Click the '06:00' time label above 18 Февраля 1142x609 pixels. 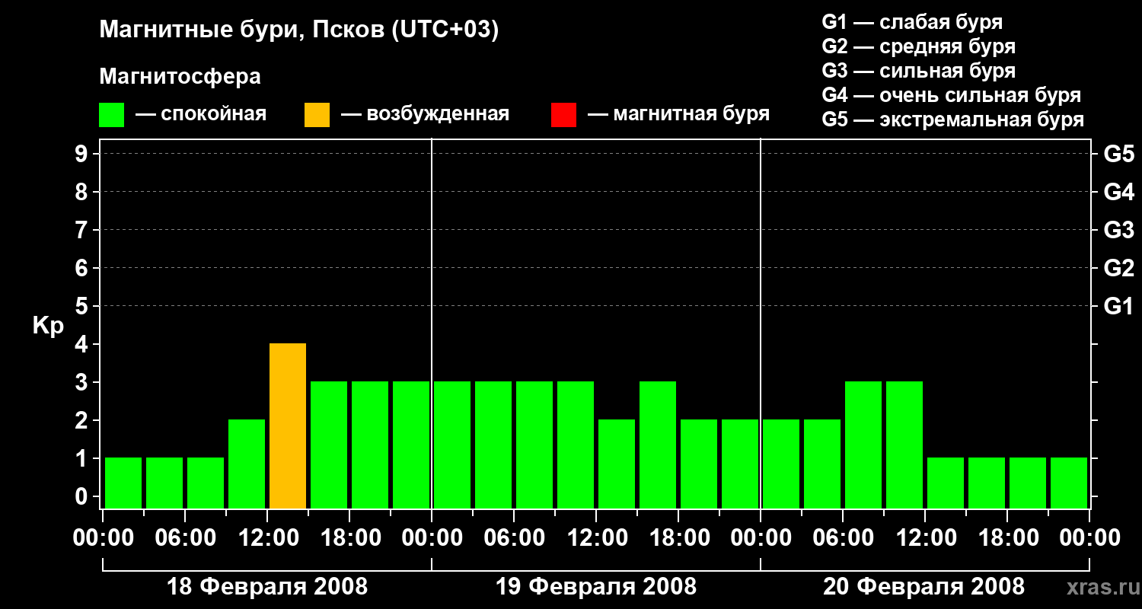coord(185,538)
